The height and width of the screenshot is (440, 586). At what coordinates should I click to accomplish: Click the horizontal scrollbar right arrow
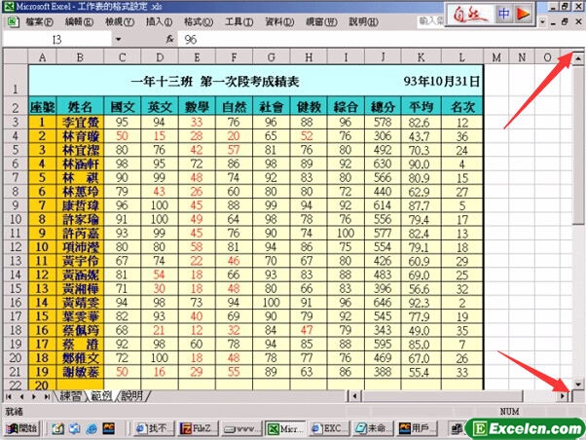click(564, 396)
